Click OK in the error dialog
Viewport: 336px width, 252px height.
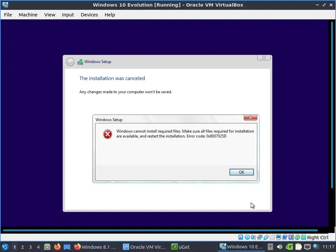coord(241,172)
